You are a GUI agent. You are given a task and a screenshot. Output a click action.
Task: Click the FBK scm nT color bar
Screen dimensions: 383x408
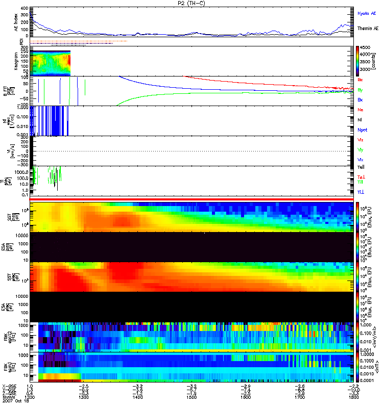(x=357, y=367)
